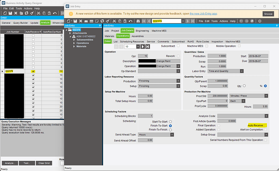Click the Forward arrow circle icon
This screenshot has width=279, height=171.
coord(247,21)
